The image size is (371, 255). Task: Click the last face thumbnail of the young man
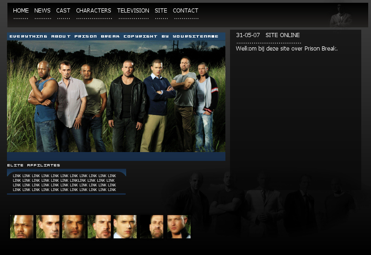click(x=179, y=226)
